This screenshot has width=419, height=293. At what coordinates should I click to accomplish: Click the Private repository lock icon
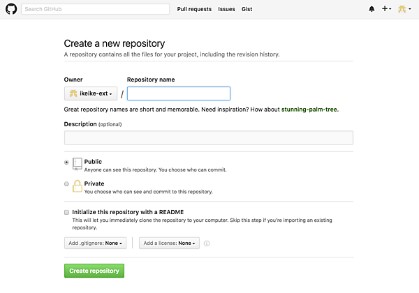click(78, 186)
